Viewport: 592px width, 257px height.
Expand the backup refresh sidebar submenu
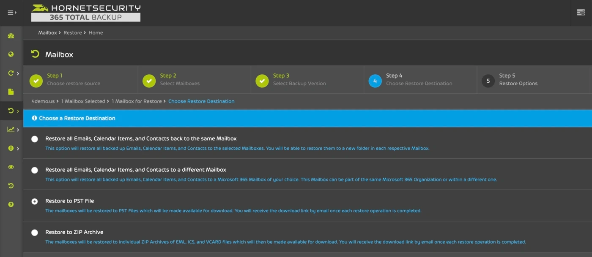pos(12,73)
